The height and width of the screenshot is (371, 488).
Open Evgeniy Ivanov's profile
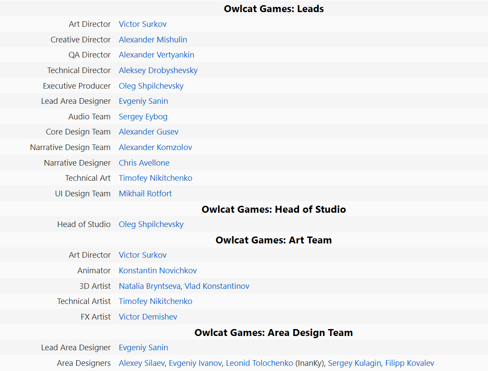click(196, 363)
